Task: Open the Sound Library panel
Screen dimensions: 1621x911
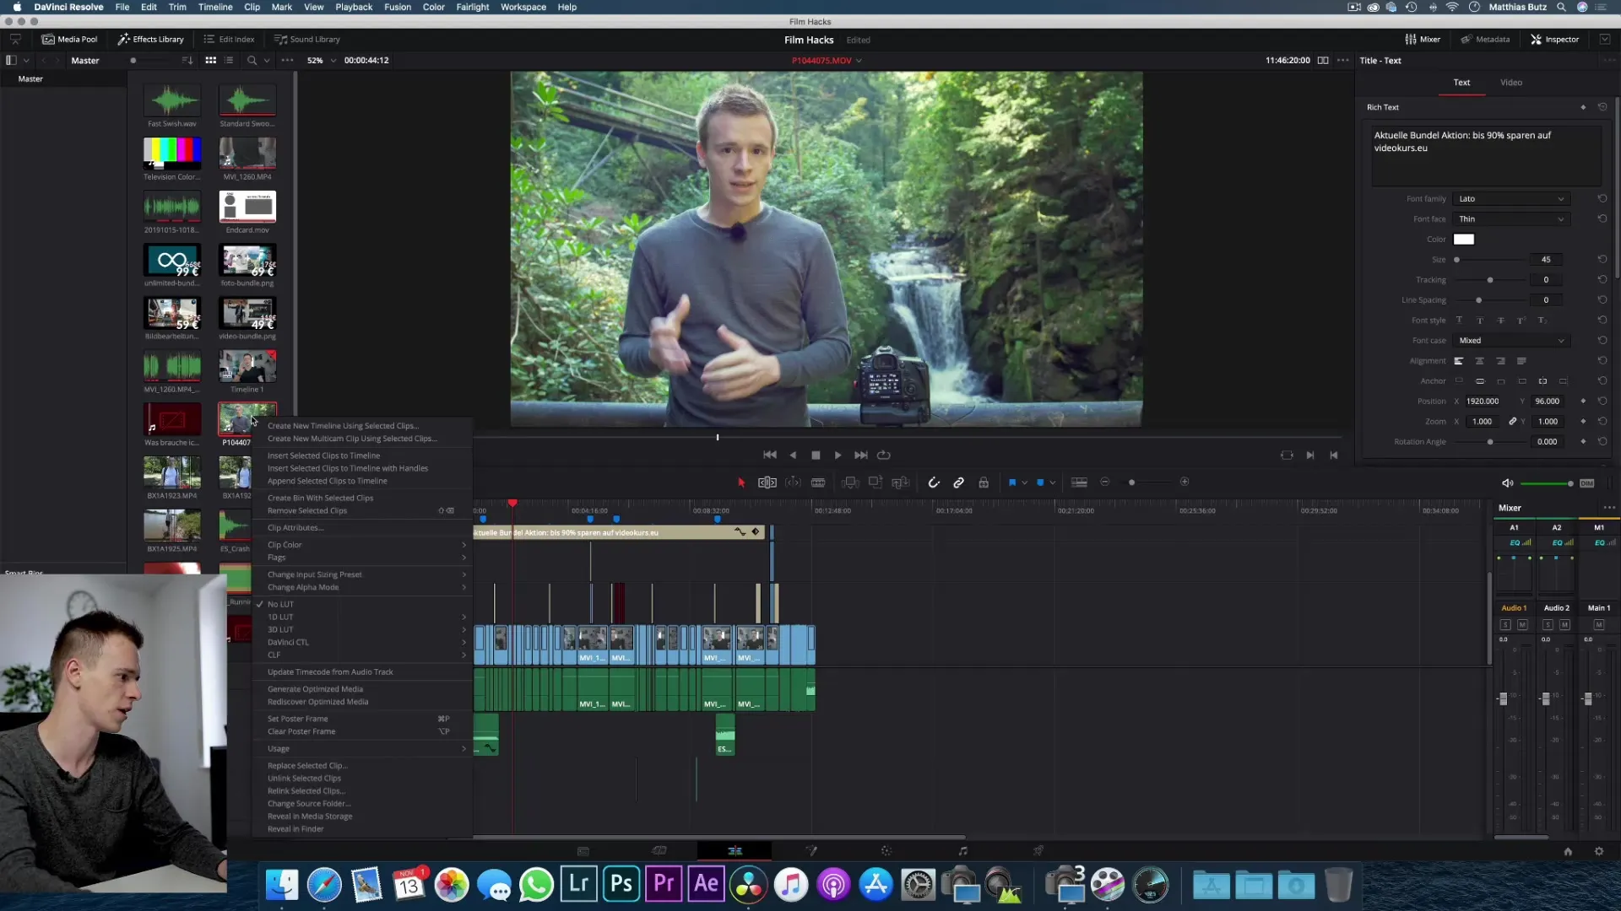Action: (x=307, y=40)
